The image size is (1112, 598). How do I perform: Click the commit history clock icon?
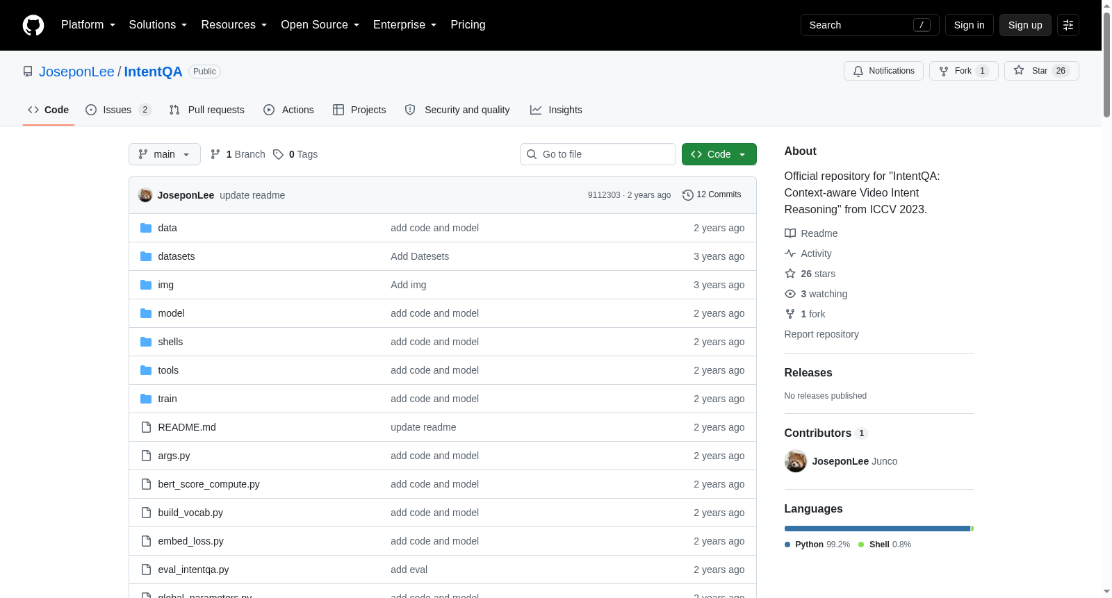(688, 195)
